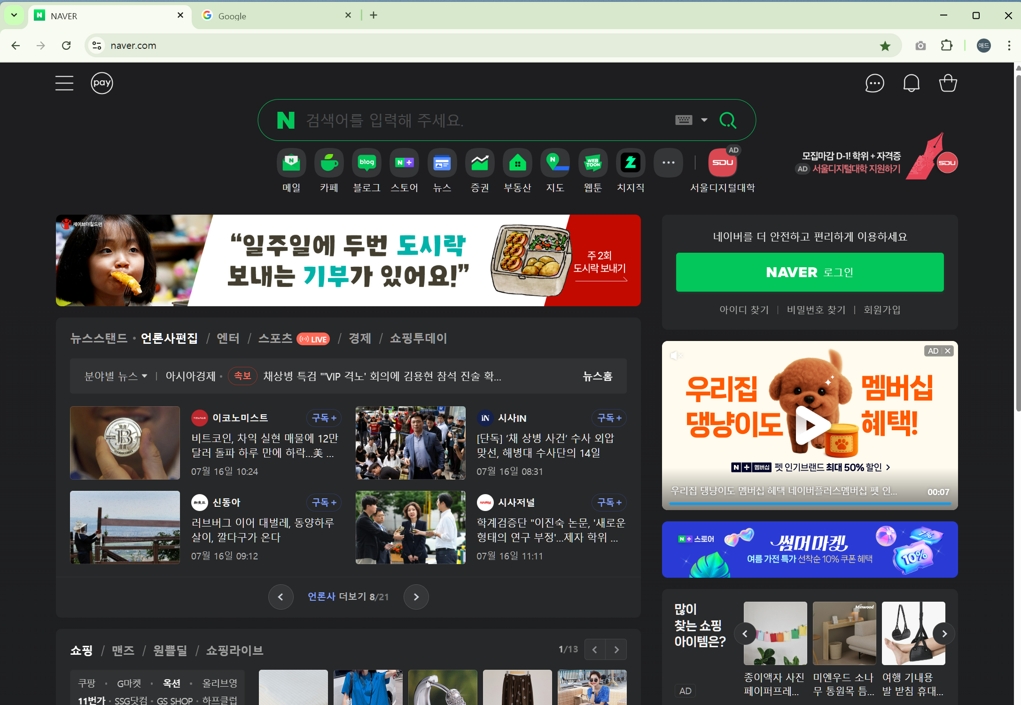
Task: Open the Naver Map icon
Action: pos(555,163)
